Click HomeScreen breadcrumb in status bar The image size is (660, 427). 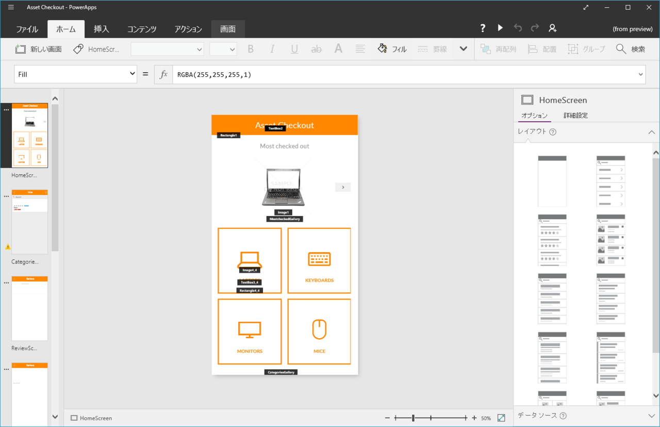pos(91,418)
